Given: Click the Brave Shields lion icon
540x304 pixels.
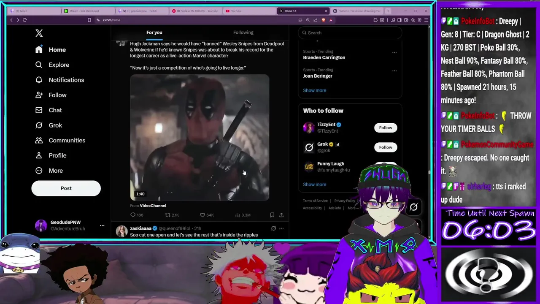Looking at the screenshot, I should pyautogui.click(x=324, y=20).
